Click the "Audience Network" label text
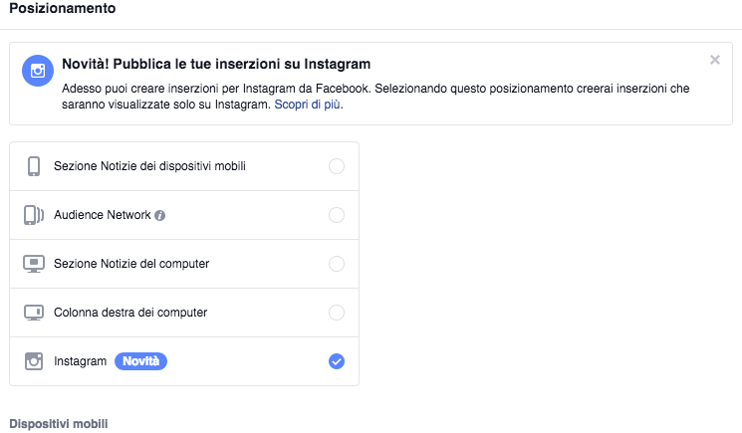The height and width of the screenshot is (433, 742). 103,215
